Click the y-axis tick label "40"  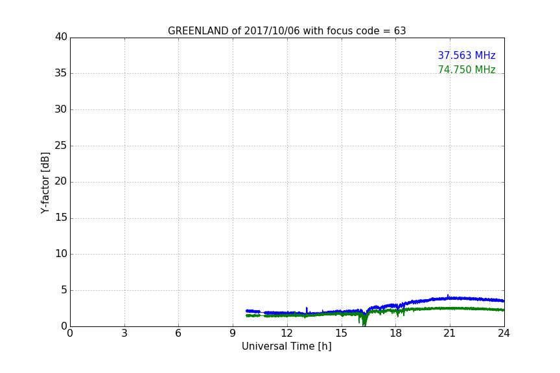point(61,37)
